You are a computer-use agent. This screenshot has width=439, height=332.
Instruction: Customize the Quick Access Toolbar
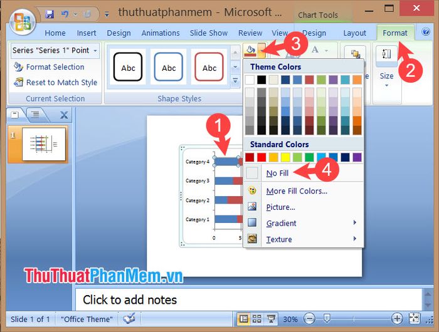pyautogui.click(x=107, y=14)
